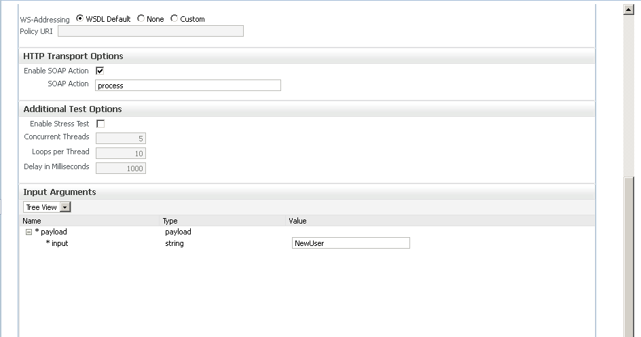Screen dimensions: 641x337
Task: Uncheck the Enable SOAP Action checkbox
Action: (100, 71)
